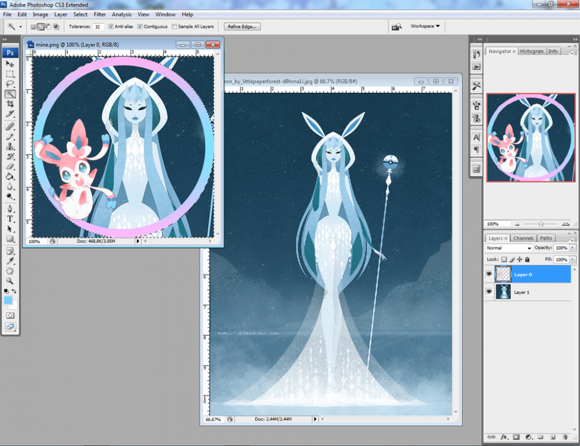
Task: Uncheck the Anti-alias checkbox
Action: (111, 27)
